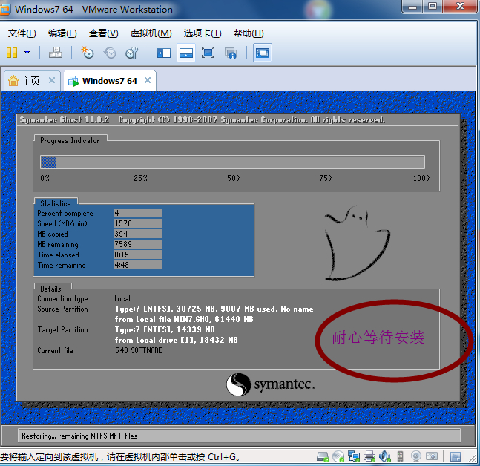Click the Current file text 540 SOFTWARE
The width and height of the screenshot is (480, 466).
[x=139, y=350]
